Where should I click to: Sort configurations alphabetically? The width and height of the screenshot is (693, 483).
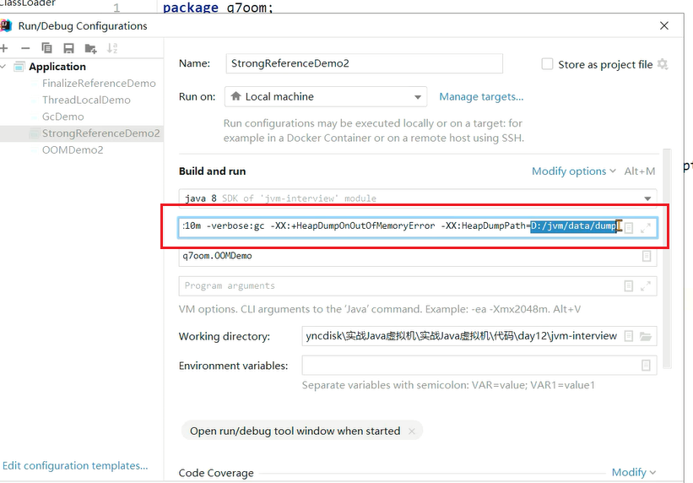coord(113,48)
